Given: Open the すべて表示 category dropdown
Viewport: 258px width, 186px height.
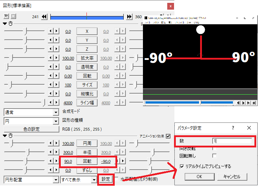Looking at the screenshot, I should tap(79, 180).
